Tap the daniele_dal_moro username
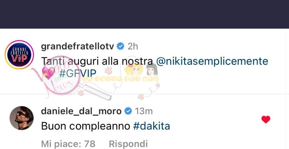This screenshot has width=289, height=149. pos(81,111)
